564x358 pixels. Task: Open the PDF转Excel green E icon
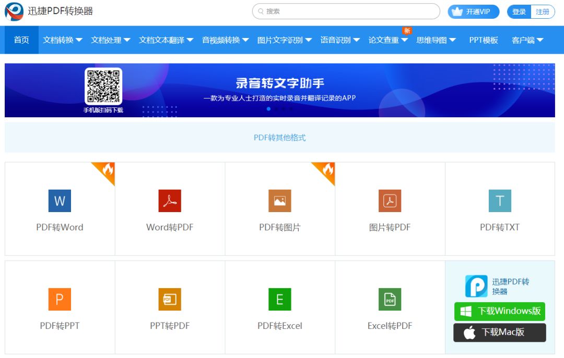click(280, 300)
